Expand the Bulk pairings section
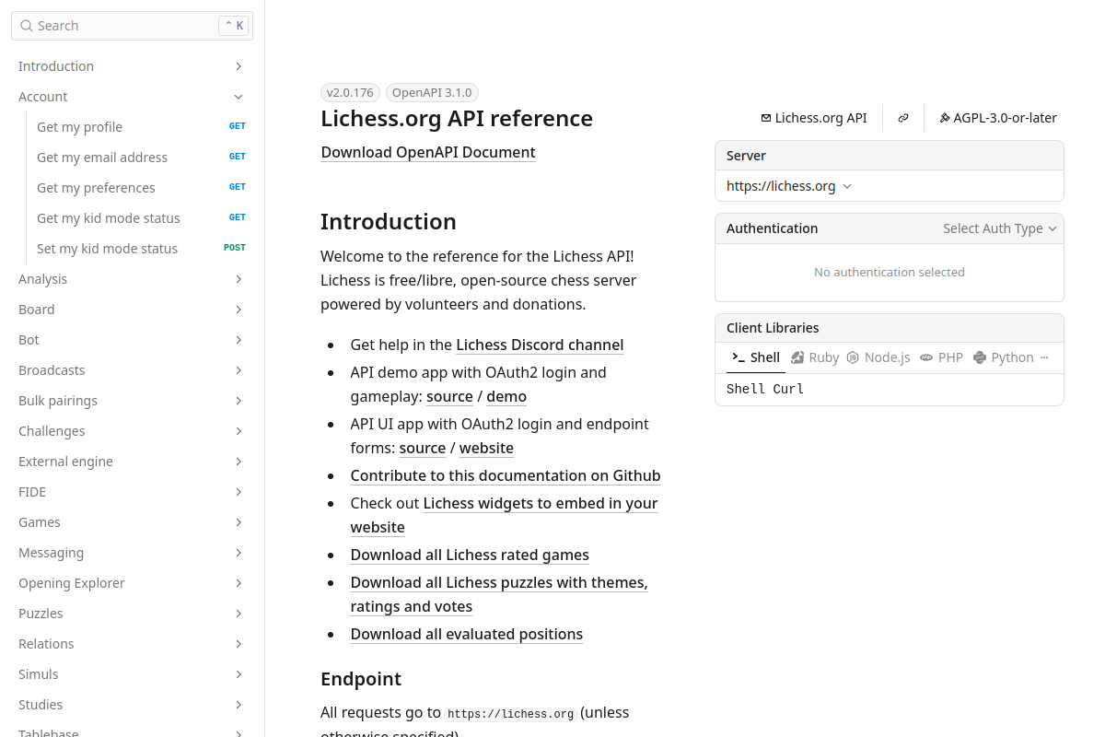Viewport: 1105px width, 737px height. [238, 401]
